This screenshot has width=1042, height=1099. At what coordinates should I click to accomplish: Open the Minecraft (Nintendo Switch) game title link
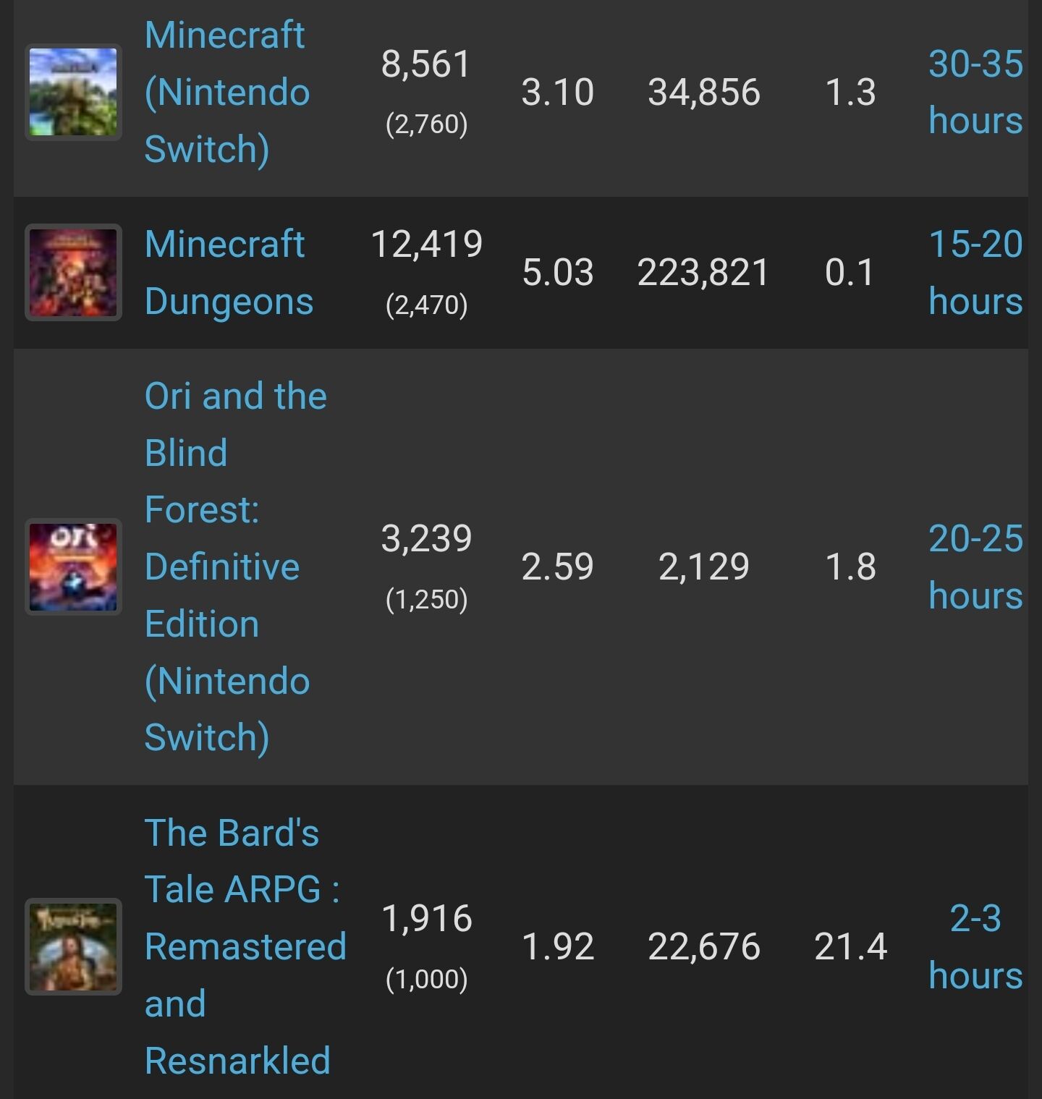(227, 92)
